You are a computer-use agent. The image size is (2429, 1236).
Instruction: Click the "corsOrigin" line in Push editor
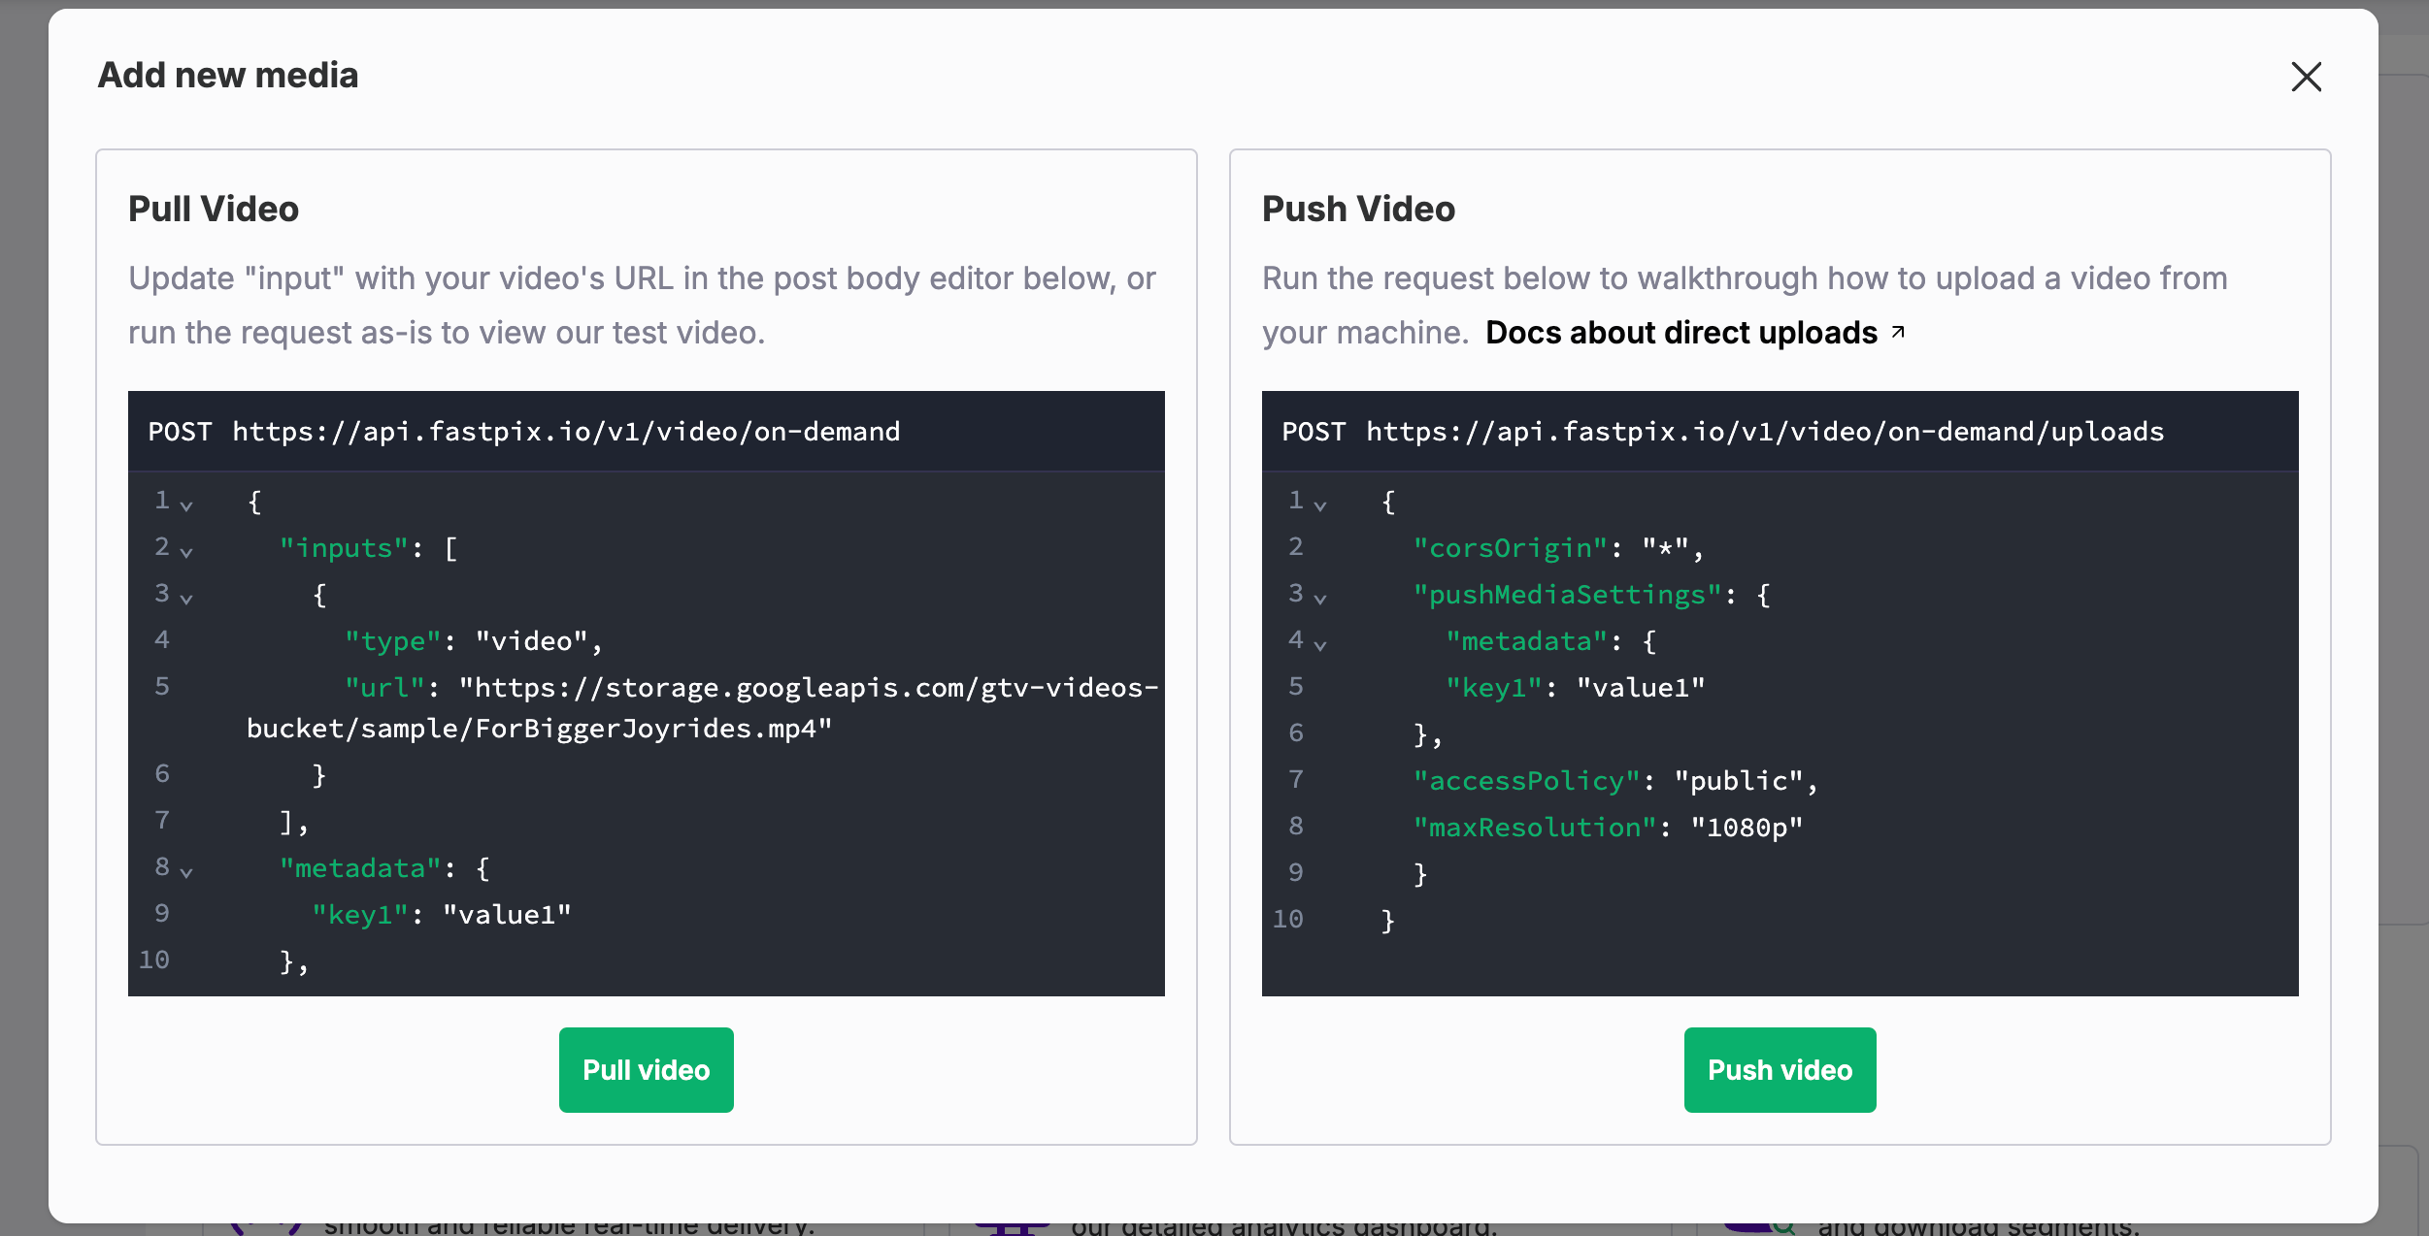1558,548
